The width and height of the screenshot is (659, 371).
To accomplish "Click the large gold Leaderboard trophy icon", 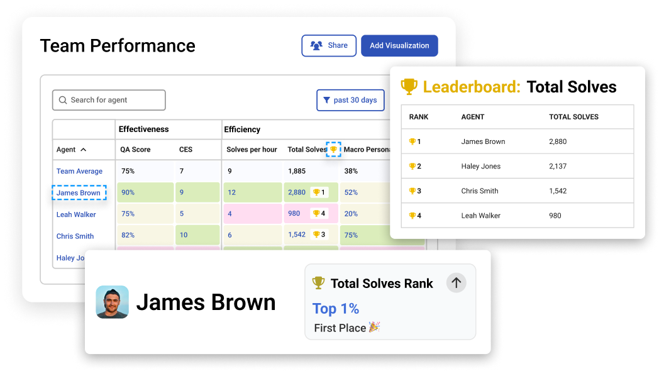I will [x=409, y=87].
